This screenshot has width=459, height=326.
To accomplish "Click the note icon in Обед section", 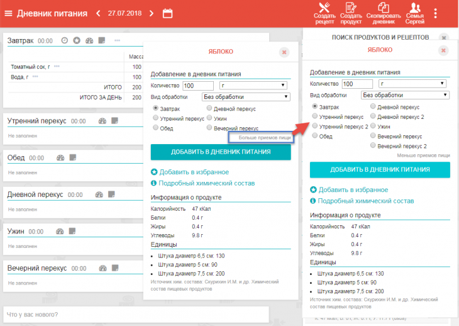I will pyautogui.click(x=73, y=158).
